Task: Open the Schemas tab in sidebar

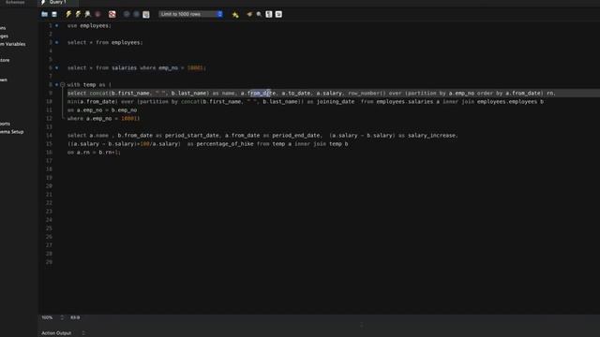Action: click(15, 2)
